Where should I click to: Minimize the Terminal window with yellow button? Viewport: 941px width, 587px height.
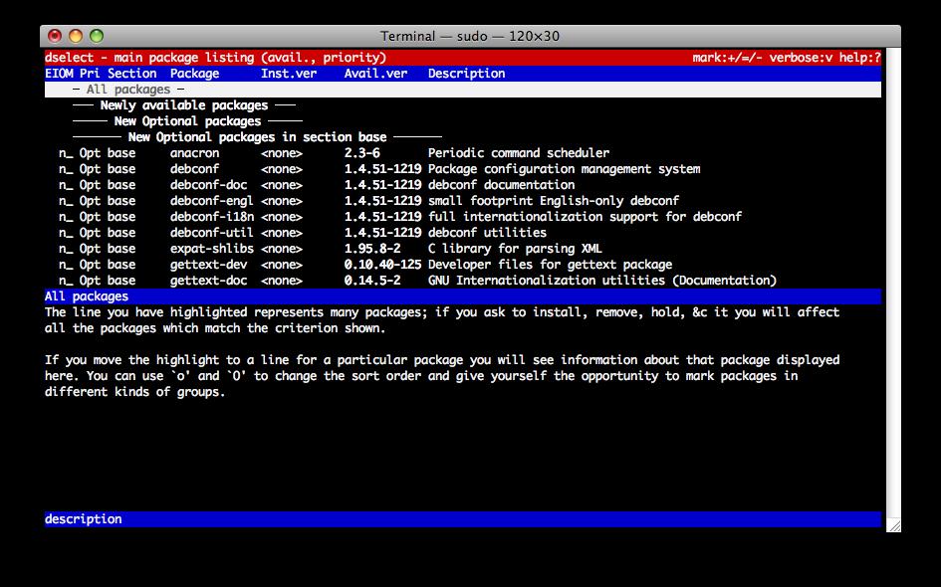tap(77, 36)
